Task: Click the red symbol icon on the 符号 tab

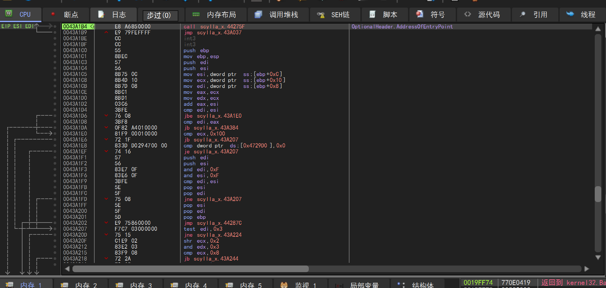Action: [420, 14]
